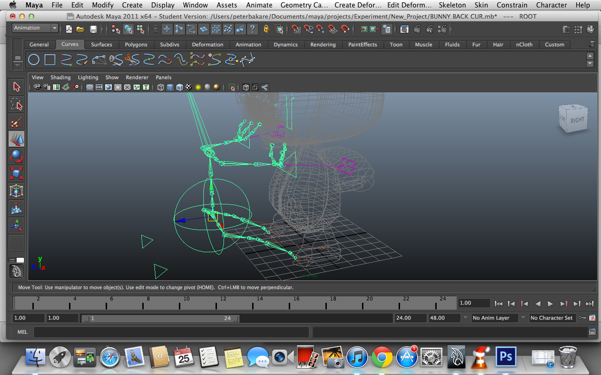Switch to the Polygons shelf tab
Image resolution: width=601 pixels, height=375 pixels.
pos(136,45)
